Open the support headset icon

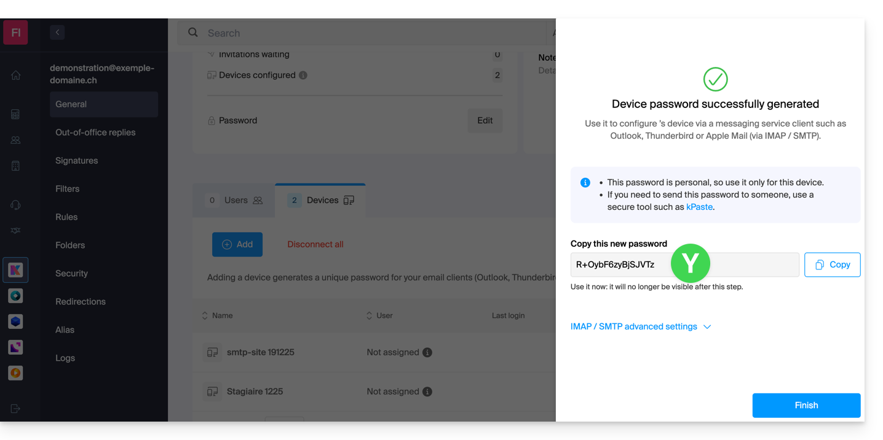pyautogui.click(x=16, y=205)
